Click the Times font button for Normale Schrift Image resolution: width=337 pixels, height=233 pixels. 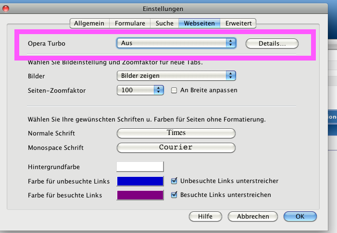[x=176, y=134]
